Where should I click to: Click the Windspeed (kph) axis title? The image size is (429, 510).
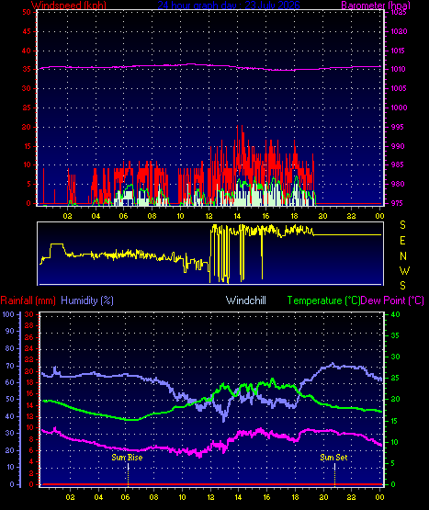point(69,5)
